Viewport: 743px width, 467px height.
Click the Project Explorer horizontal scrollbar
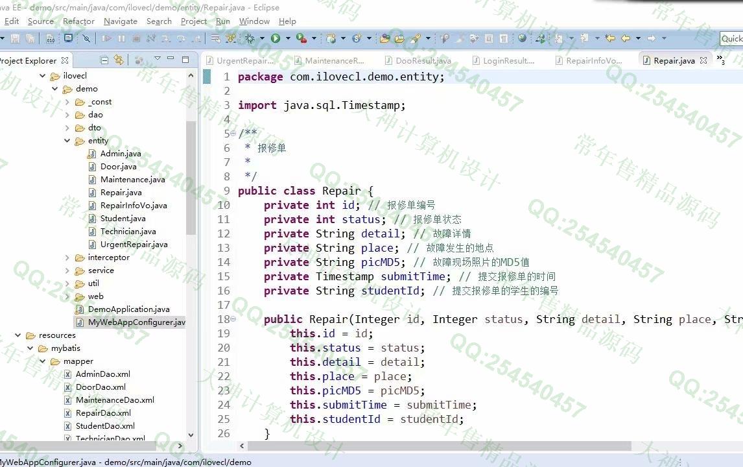click(x=78, y=446)
